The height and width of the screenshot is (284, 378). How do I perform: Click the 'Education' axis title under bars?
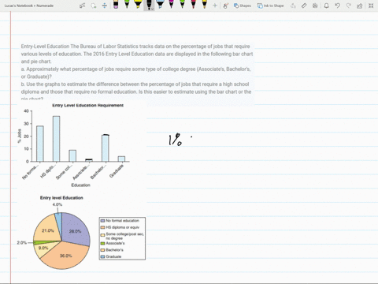80,185
